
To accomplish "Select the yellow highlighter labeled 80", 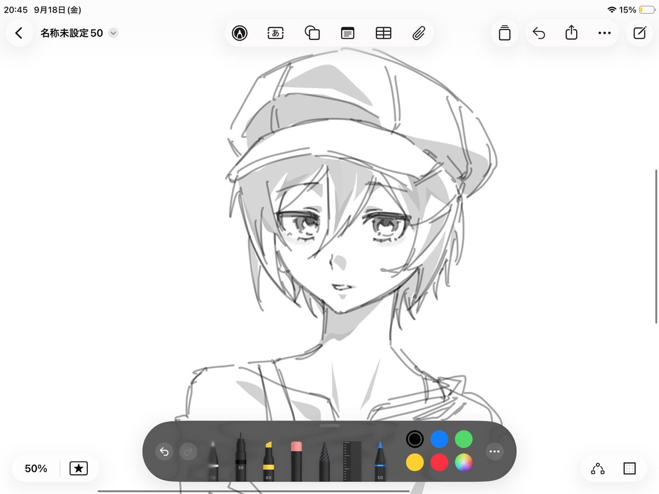I will point(269,460).
